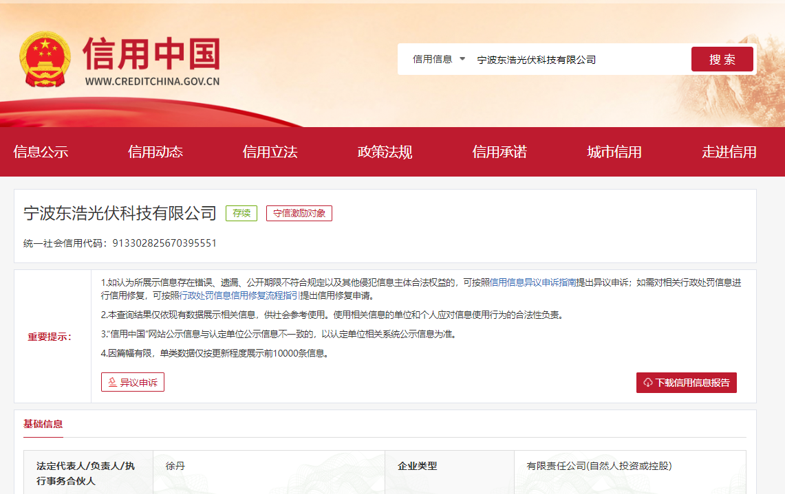Image resolution: width=785 pixels, height=494 pixels.
Task: Open the 信息公示 navigation menu
Action: point(41,152)
